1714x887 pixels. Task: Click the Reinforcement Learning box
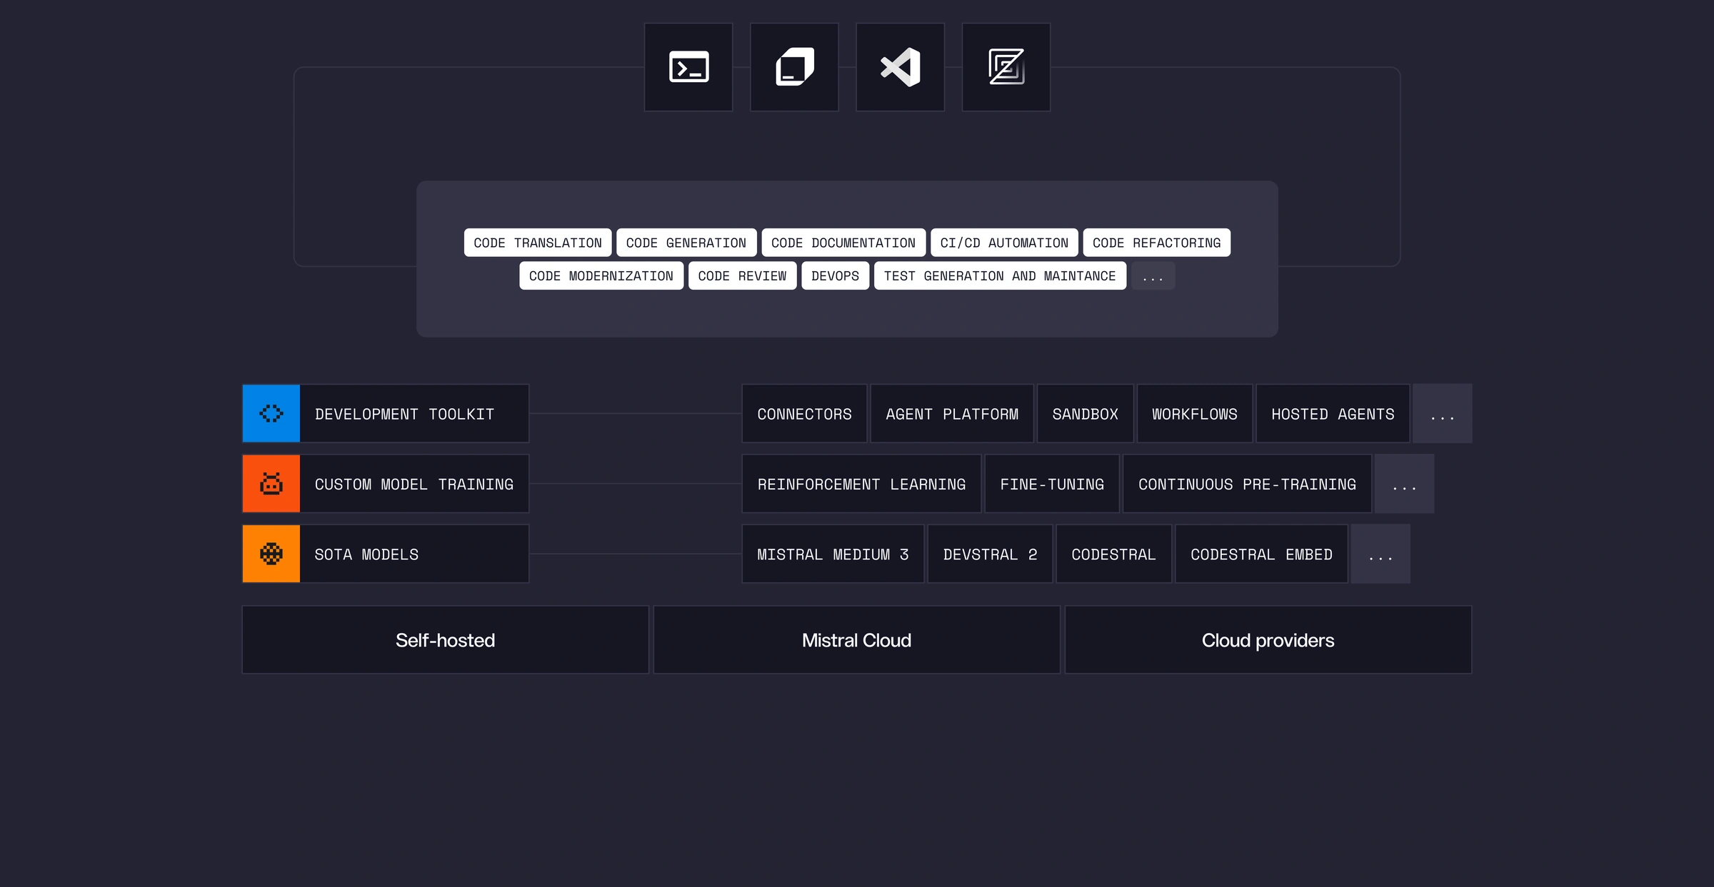pos(861,484)
